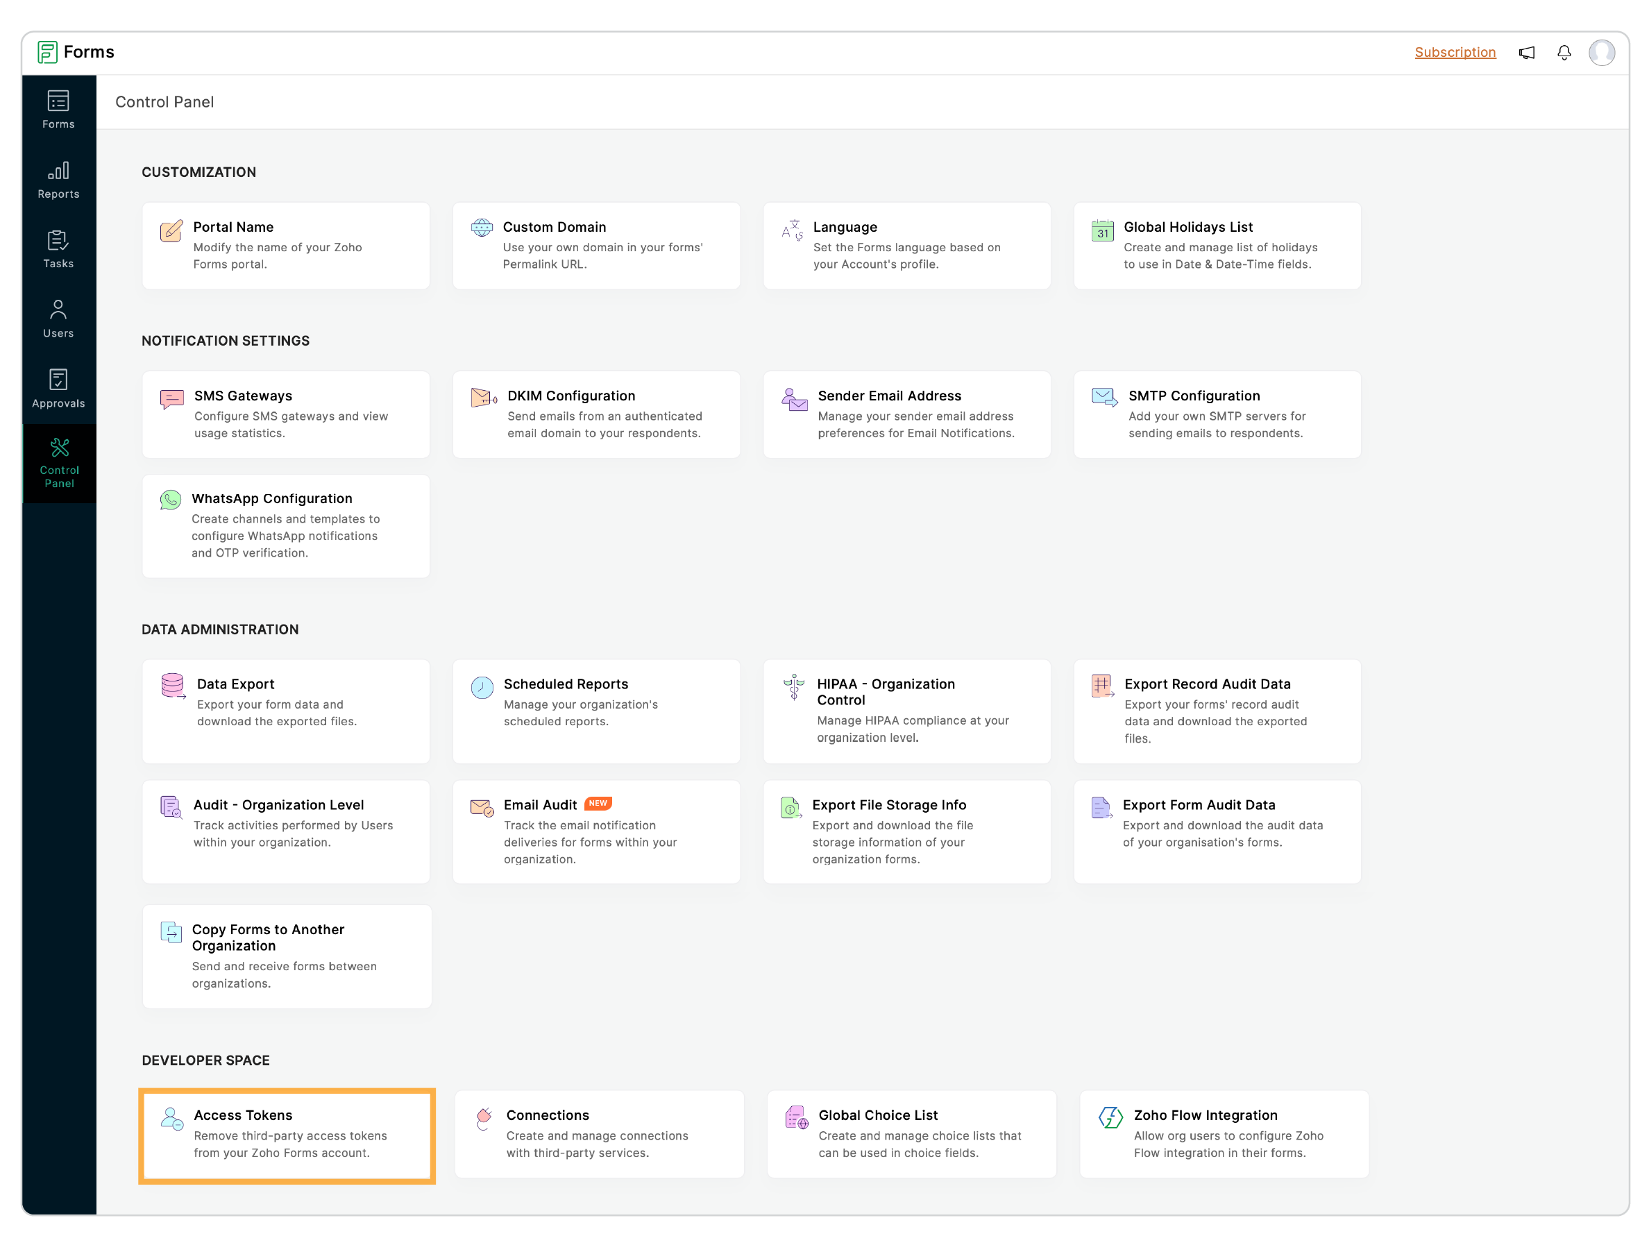1649x1236 pixels.
Task: Click the WhatsApp Configuration icon
Action: (171, 500)
